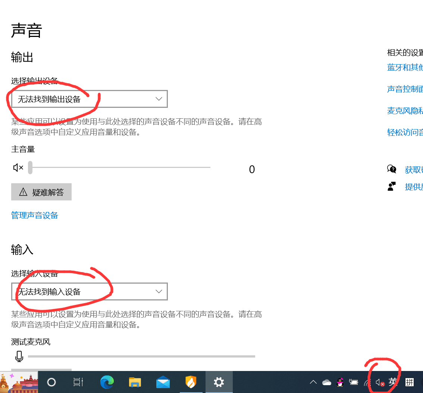423x393 pixels.
Task: Click the 拼 IME mode indicator
Action: pos(410,382)
